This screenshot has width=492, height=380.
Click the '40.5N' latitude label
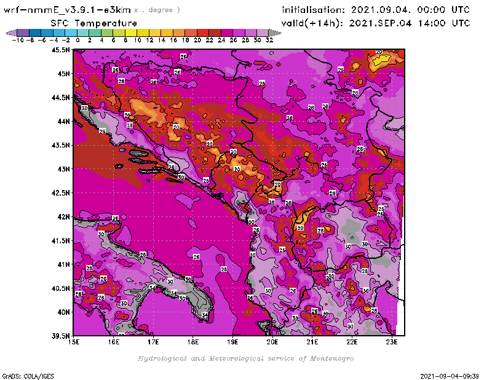[60, 288]
